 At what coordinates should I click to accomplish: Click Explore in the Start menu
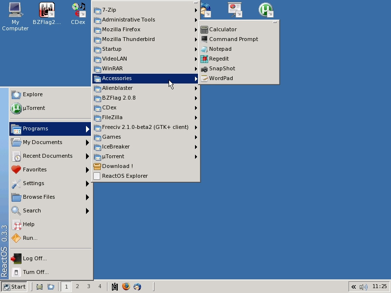tap(50, 94)
